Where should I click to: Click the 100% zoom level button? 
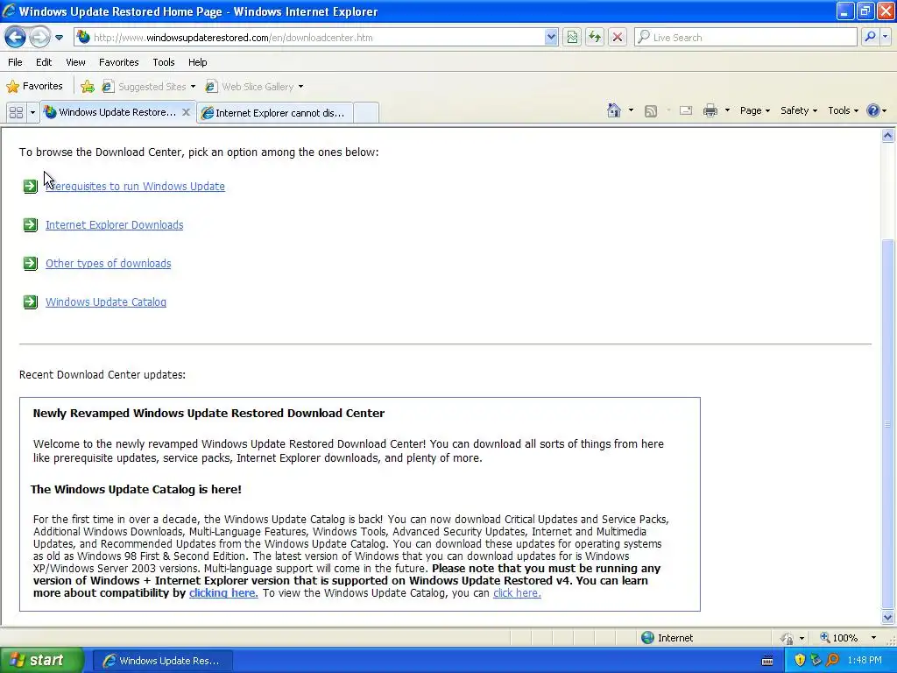[x=838, y=638]
